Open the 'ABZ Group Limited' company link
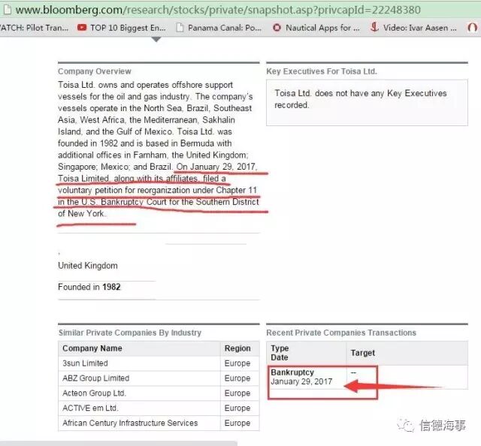Image resolution: width=481 pixels, height=446 pixels. (x=95, y=378)
